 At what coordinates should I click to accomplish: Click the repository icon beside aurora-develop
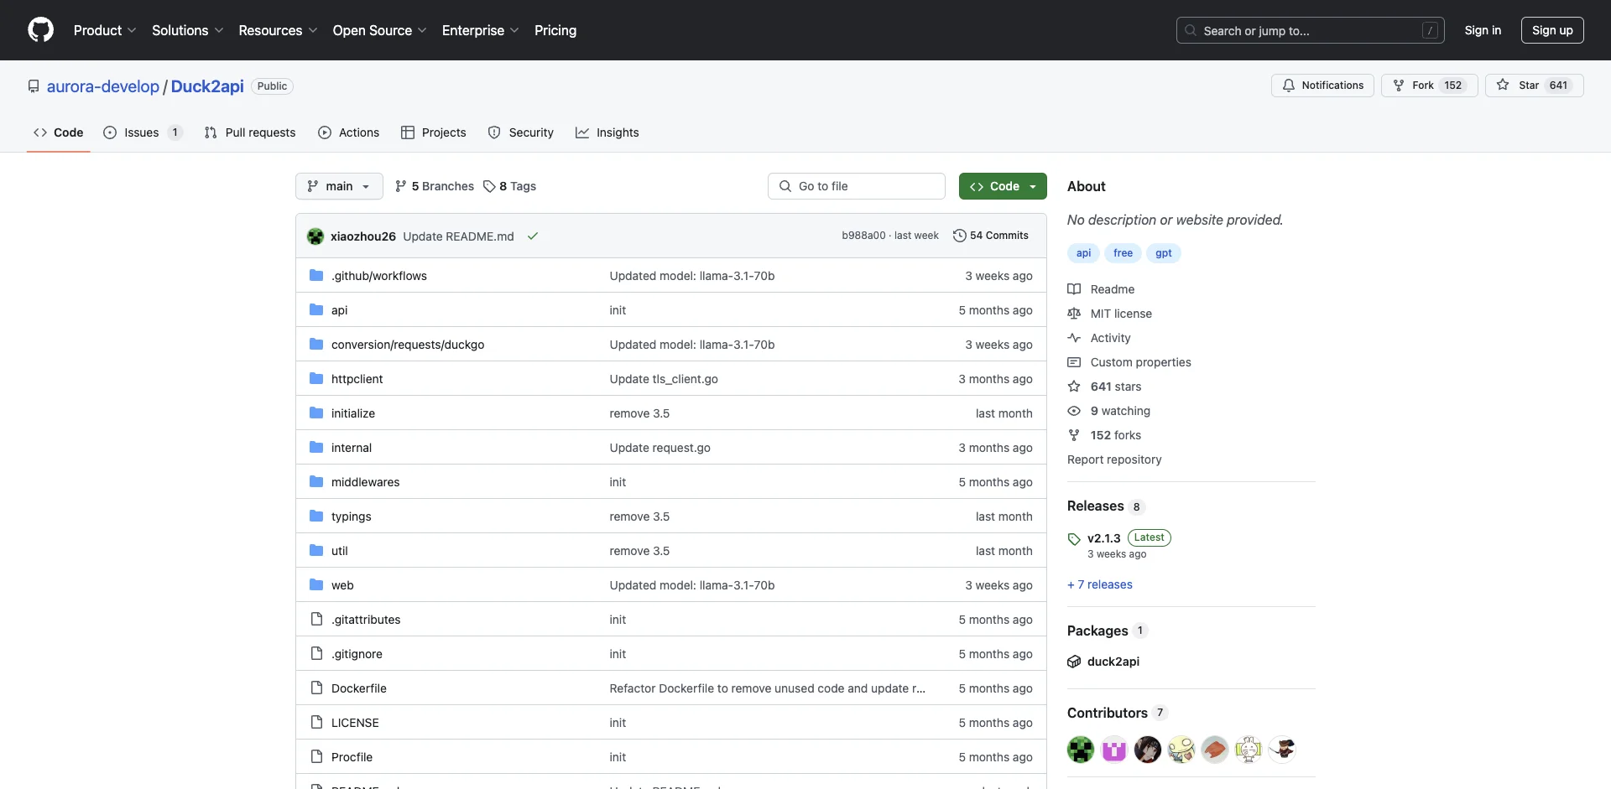pyautogui.click(x=34, y=86)
